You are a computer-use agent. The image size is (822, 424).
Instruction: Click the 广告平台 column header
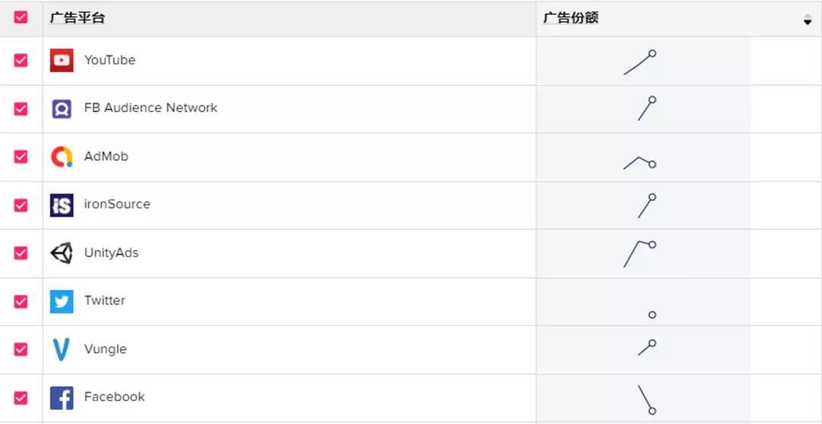[77, 18]
